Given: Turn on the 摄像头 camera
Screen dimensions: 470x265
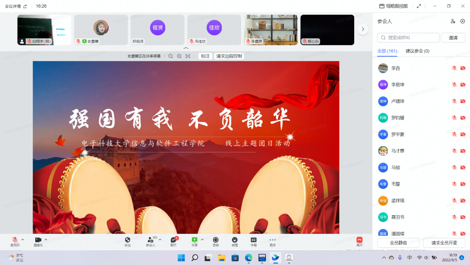Looking at the screenshot, I should point(38,240).
